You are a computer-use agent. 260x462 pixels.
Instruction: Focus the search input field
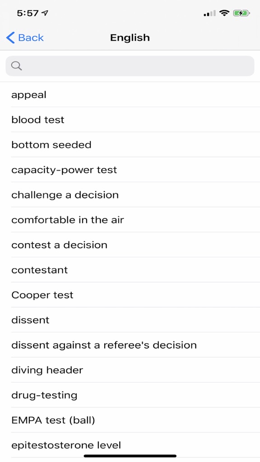[130, 66]
